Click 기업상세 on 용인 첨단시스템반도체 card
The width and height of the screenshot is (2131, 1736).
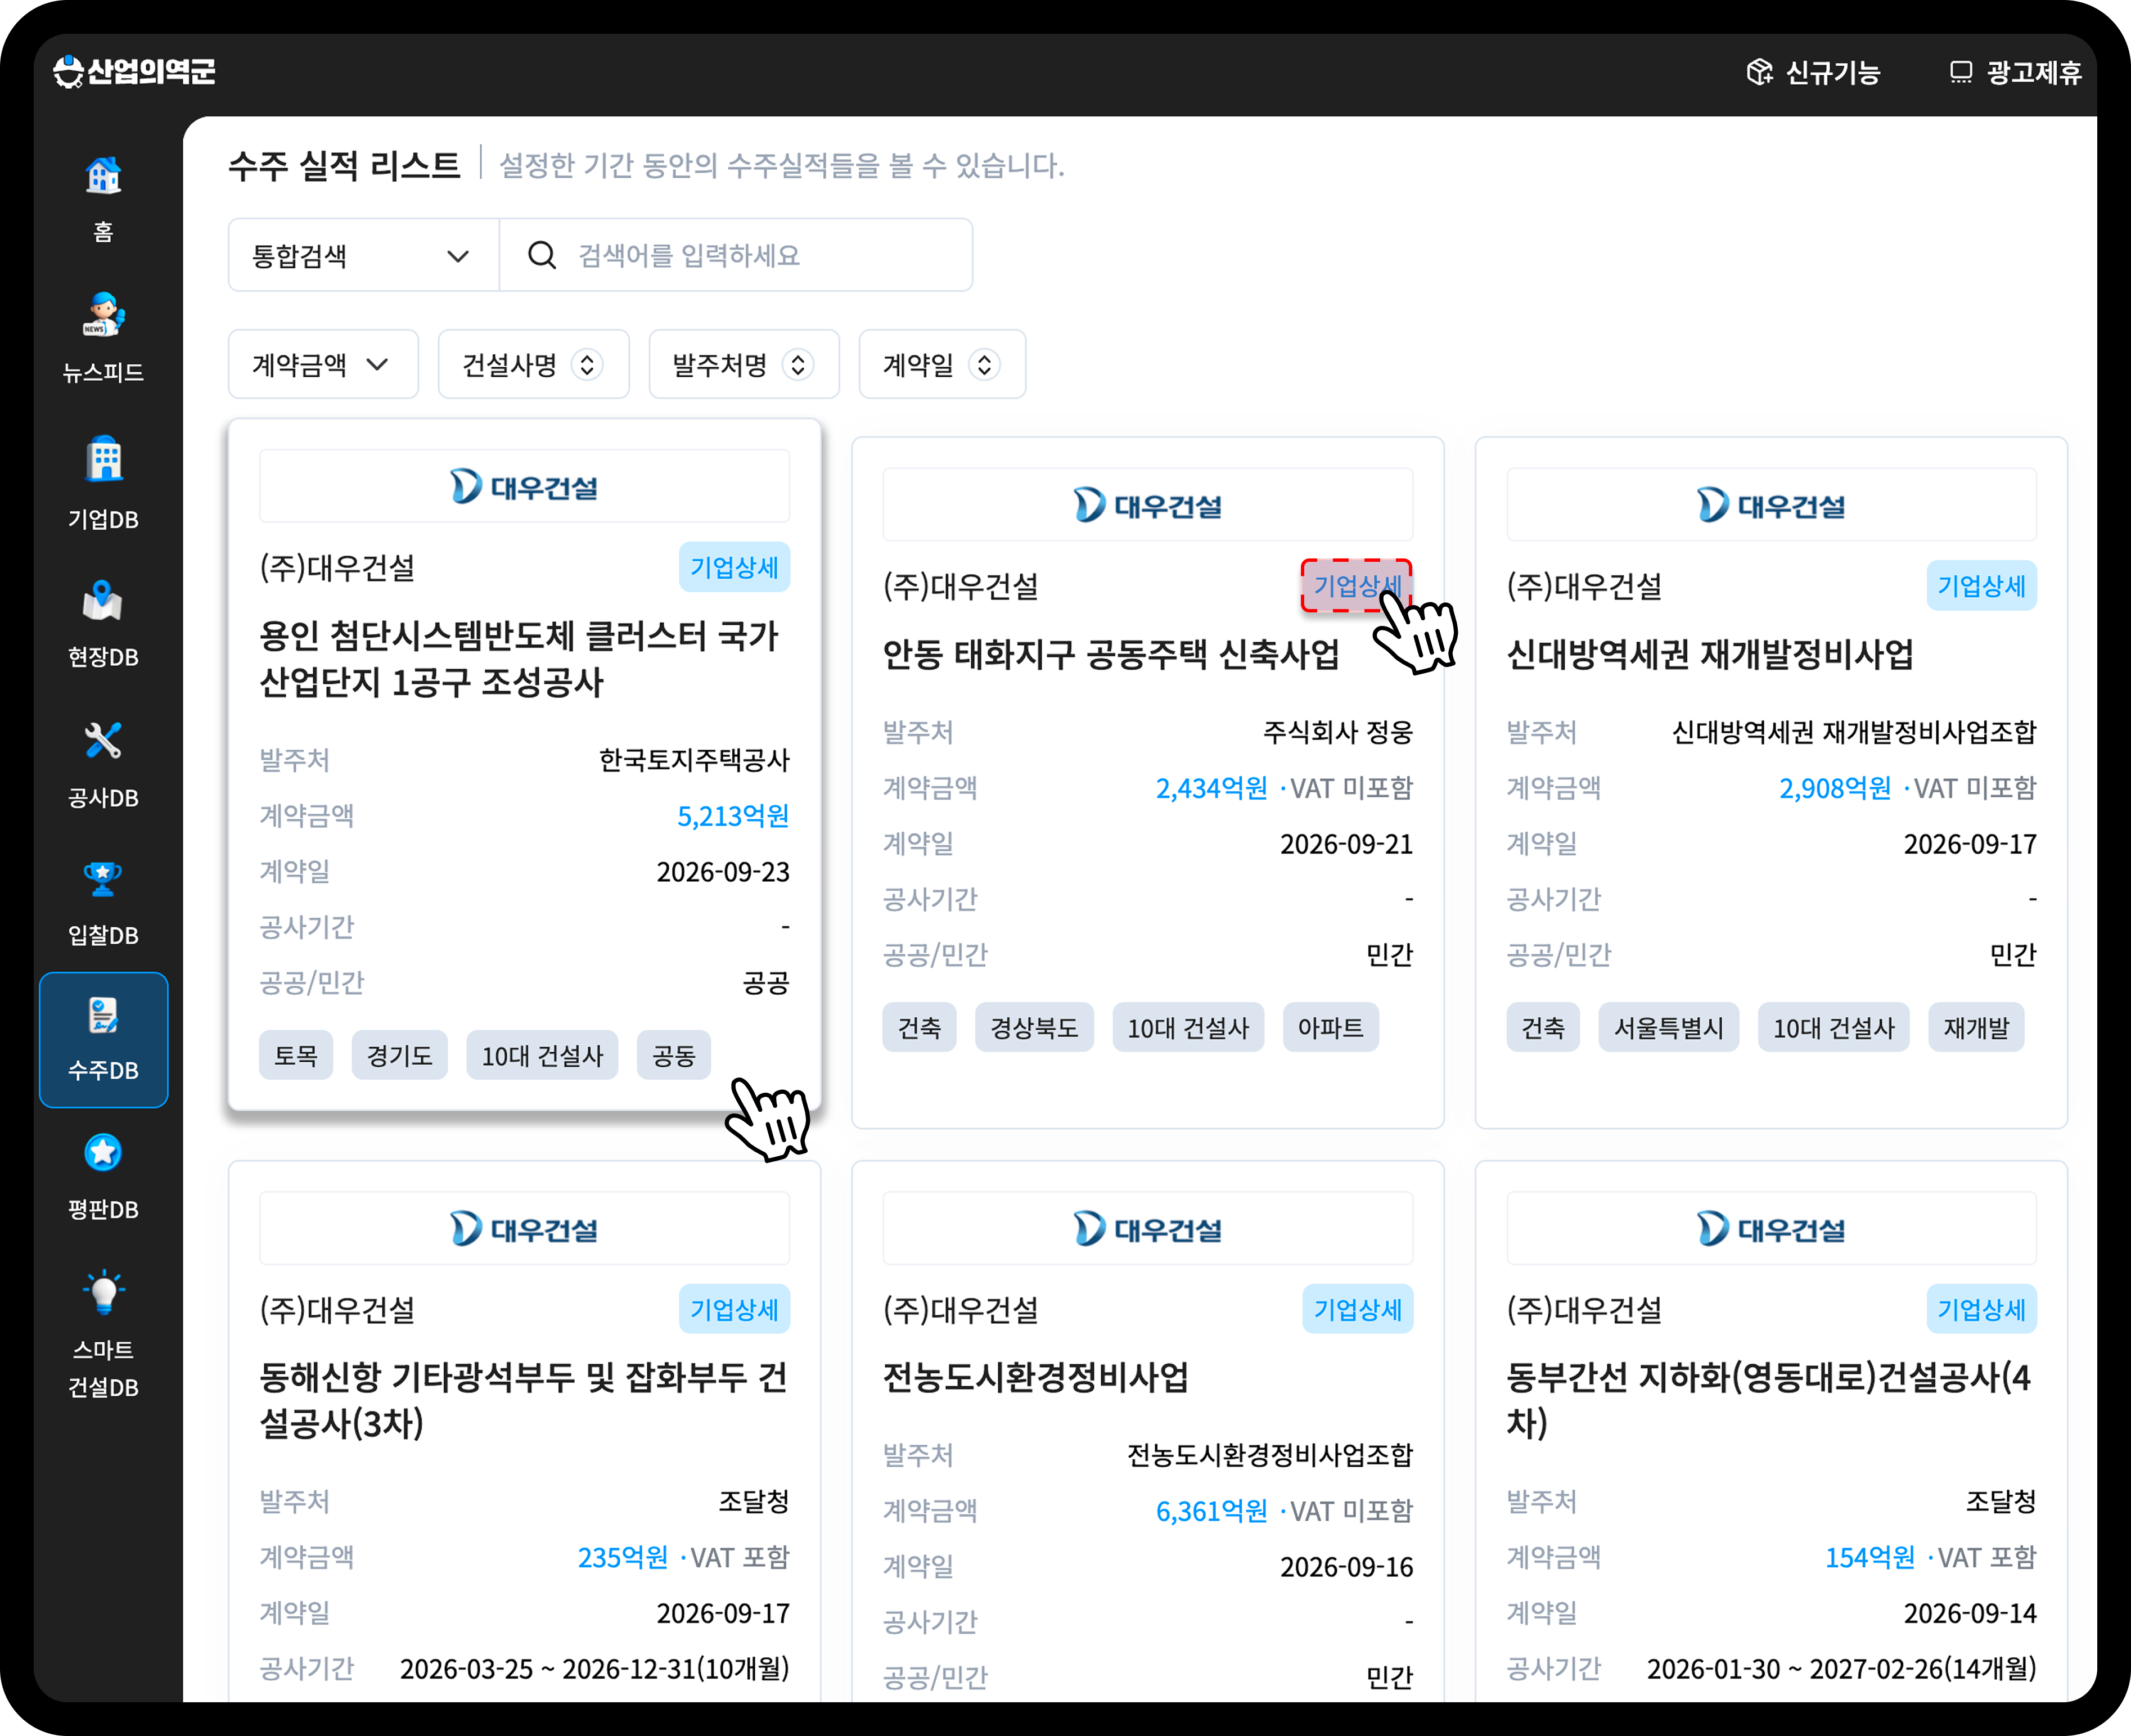tap(734, 568)
